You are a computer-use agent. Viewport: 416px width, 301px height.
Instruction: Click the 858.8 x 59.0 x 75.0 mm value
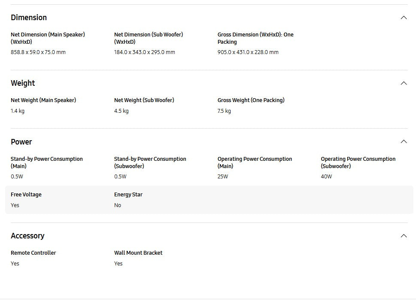[38, 52]
